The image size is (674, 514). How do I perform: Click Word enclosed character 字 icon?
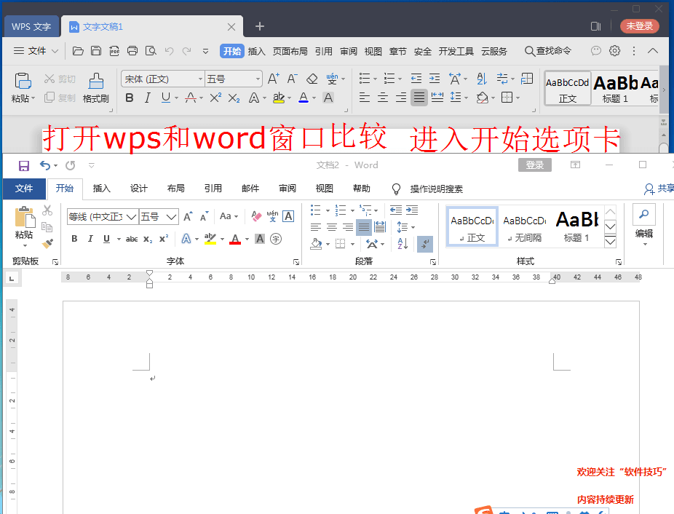pyautogui.click(x=276, y=239)
